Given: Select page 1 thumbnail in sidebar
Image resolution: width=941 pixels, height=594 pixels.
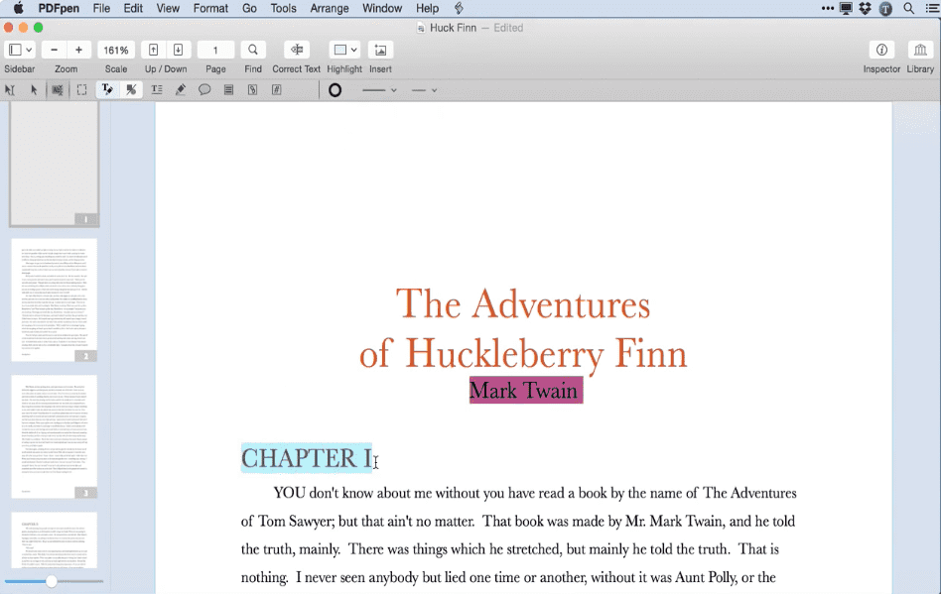Looking at the screenshot, I should [54, 164].
